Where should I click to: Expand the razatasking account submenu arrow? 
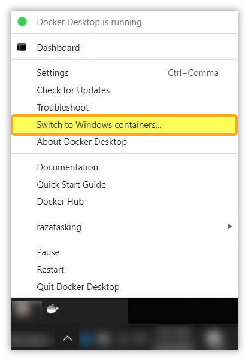point(229,227)
